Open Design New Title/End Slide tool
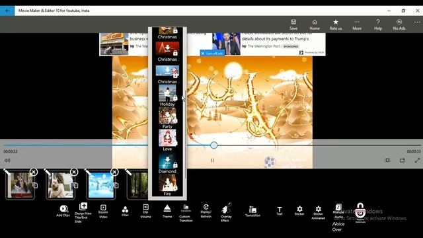423x238 pixels. [83, 213]
